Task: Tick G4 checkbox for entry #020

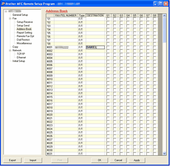Action: (128, 115)
